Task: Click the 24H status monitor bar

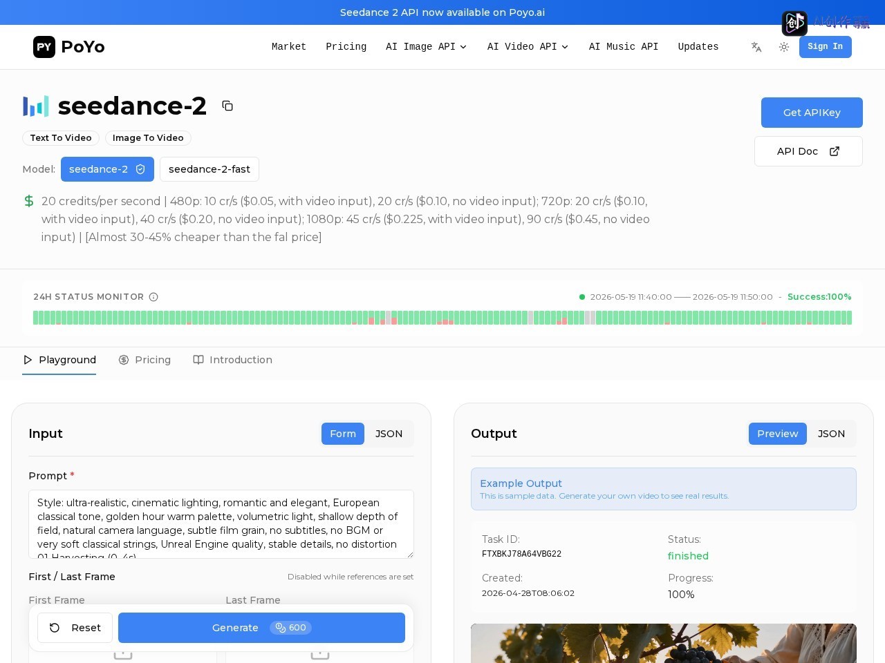Action: (442, 318)
